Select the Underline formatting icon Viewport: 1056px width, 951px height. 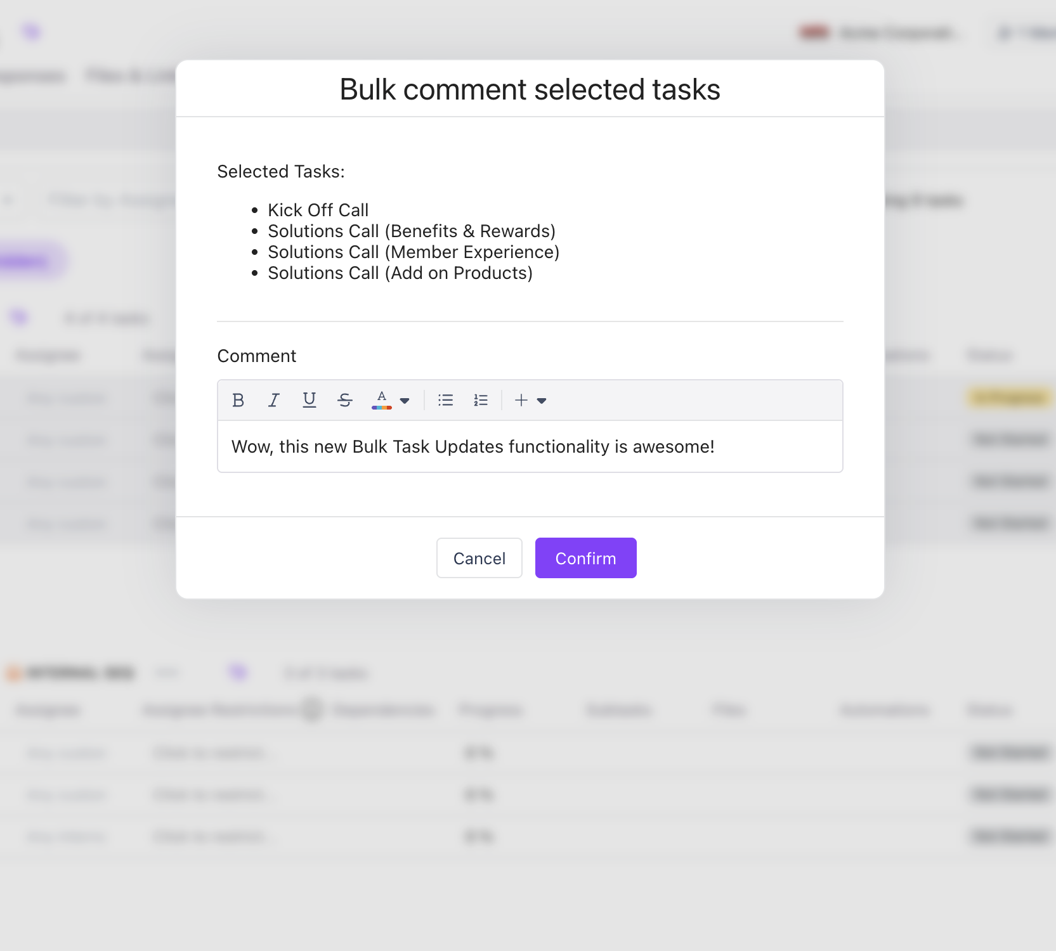[309, 400]
